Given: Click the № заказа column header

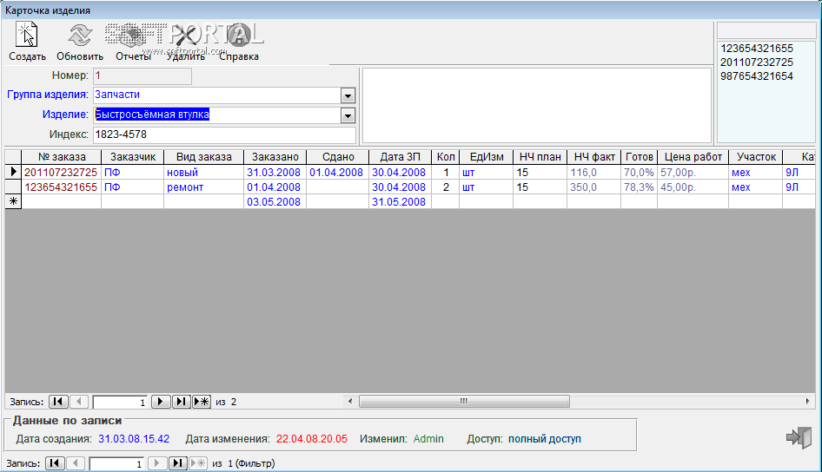Looking at the screenshot, I should pyautogui.click(x=62, y=157).
